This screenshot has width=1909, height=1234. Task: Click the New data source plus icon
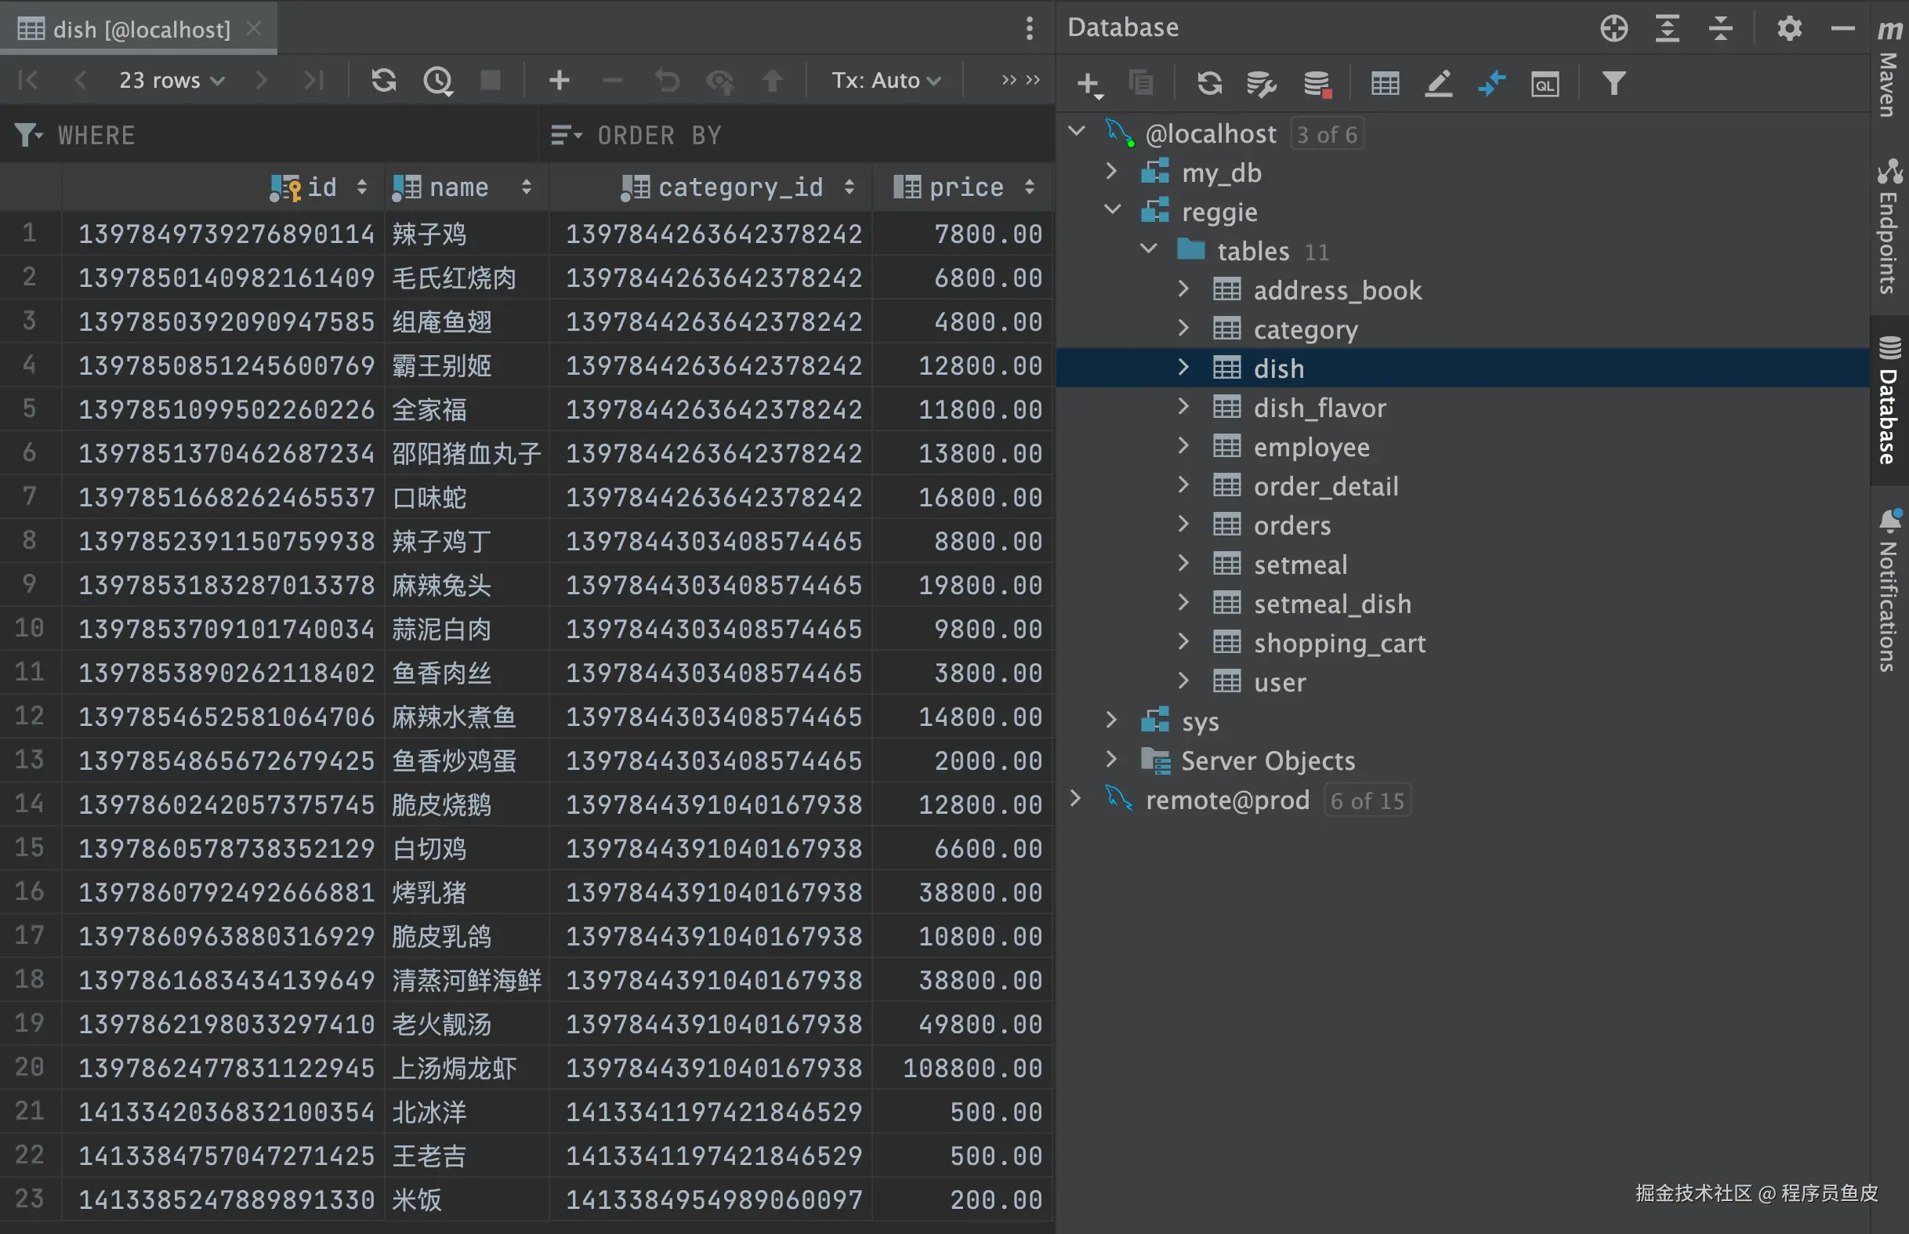1088,83
